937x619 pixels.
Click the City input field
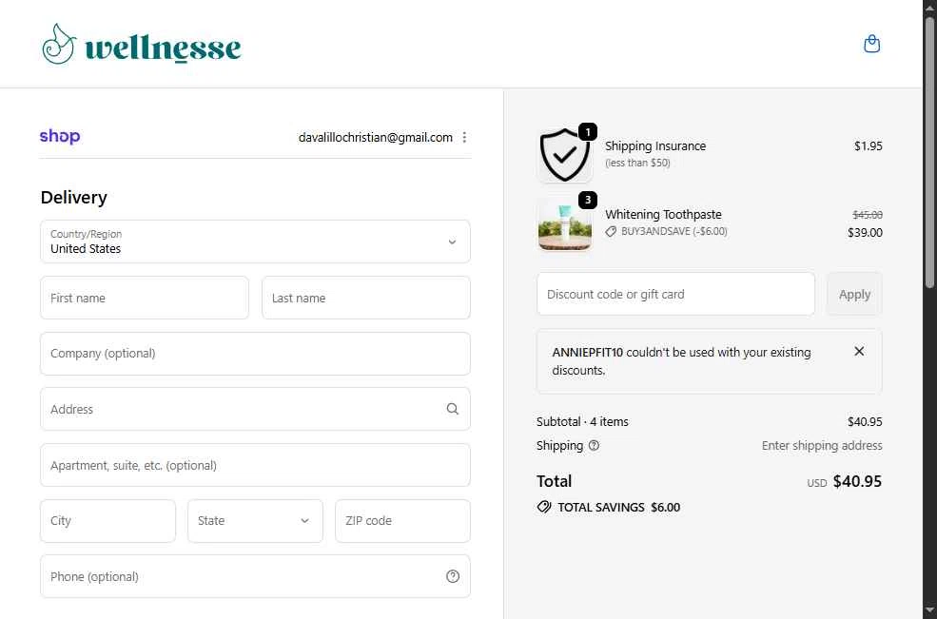pos(108,521)
